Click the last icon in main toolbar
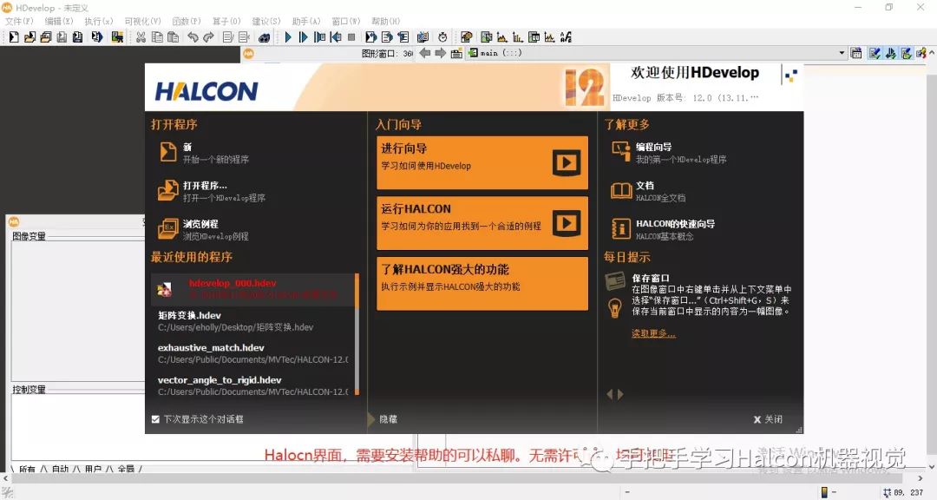The height and width of the screenshot is (500, 937). [566, 37]
